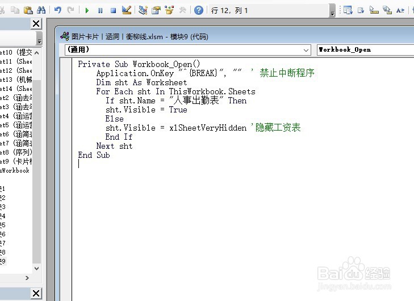The width and height of the screenshot is (414, 301).
Task: Select module 8 in project tree
Action: coord(3,252)
